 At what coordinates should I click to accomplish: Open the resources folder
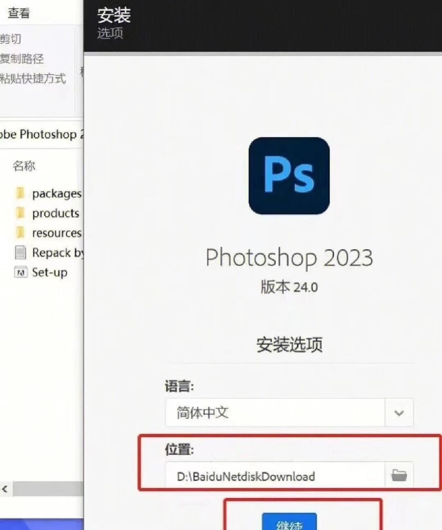pyautogui.click(x=56, y=232)
